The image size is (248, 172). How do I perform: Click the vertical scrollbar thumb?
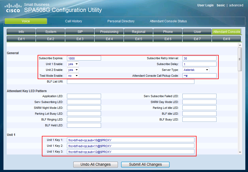240,59
